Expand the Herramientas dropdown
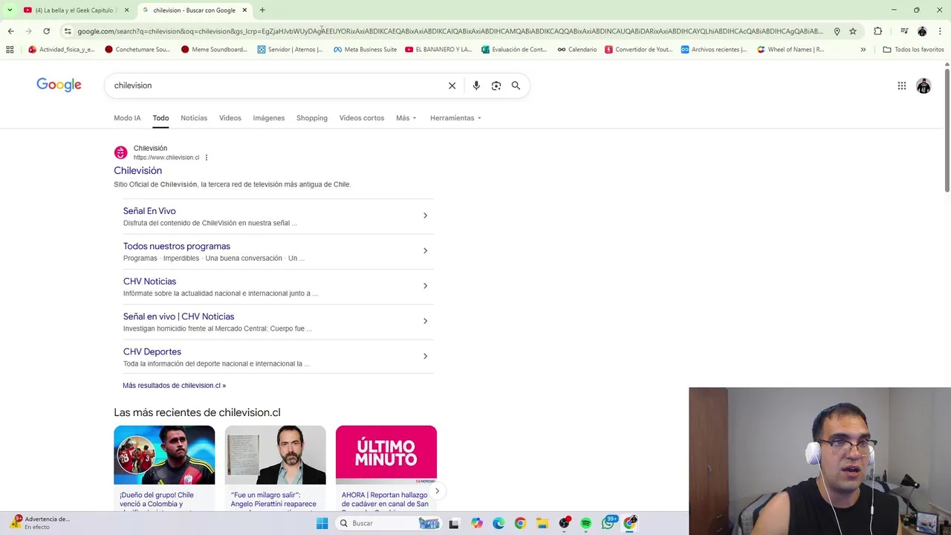The height and width of the screenshot is (535, 951). (455, 118)
